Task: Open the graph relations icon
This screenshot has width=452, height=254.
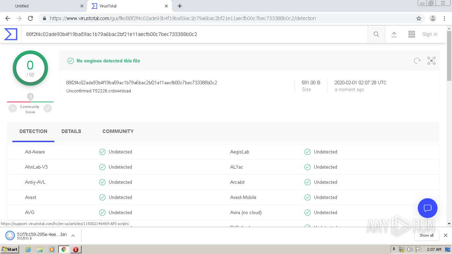Action: pyautogui.click(x=432, y=61)
